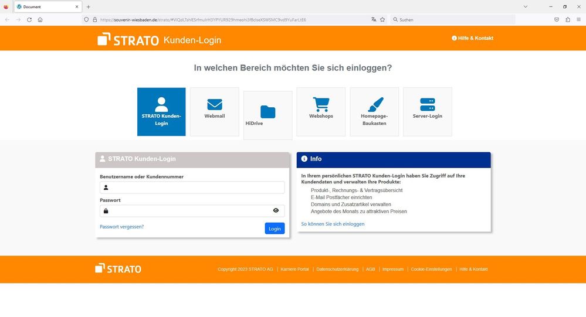Open Cookie-Einstellungen in the footer
Screen dimensions: 586x317
[x=431, y=269]
